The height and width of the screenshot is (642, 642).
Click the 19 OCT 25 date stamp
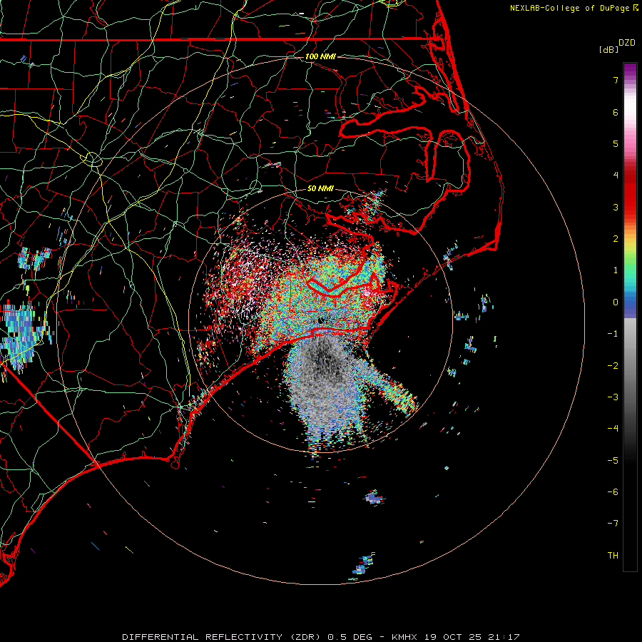(x=452, y=637)
